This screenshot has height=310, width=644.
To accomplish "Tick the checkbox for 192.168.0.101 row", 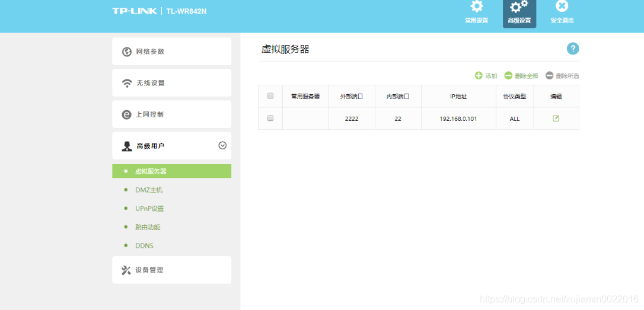I will [x=270, y=118].
